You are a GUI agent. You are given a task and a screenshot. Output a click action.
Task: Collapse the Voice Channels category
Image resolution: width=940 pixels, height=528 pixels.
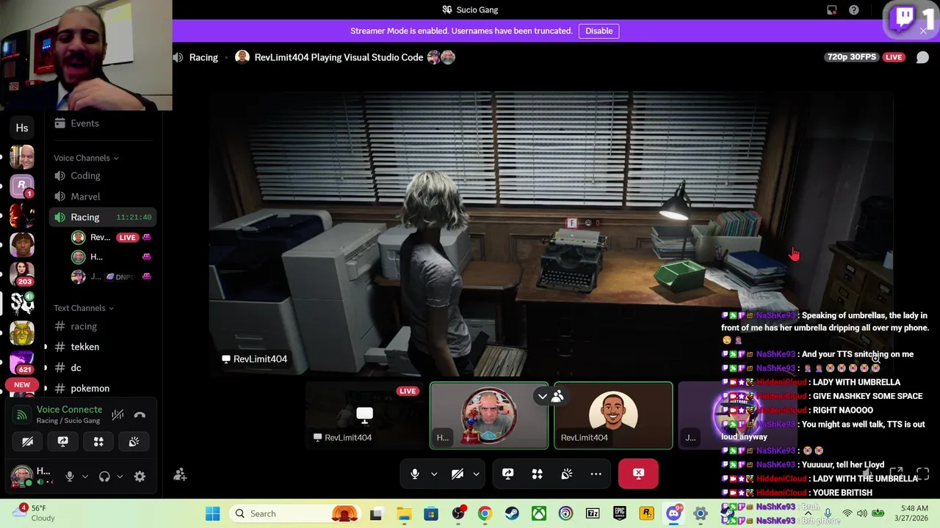[86, 158]
